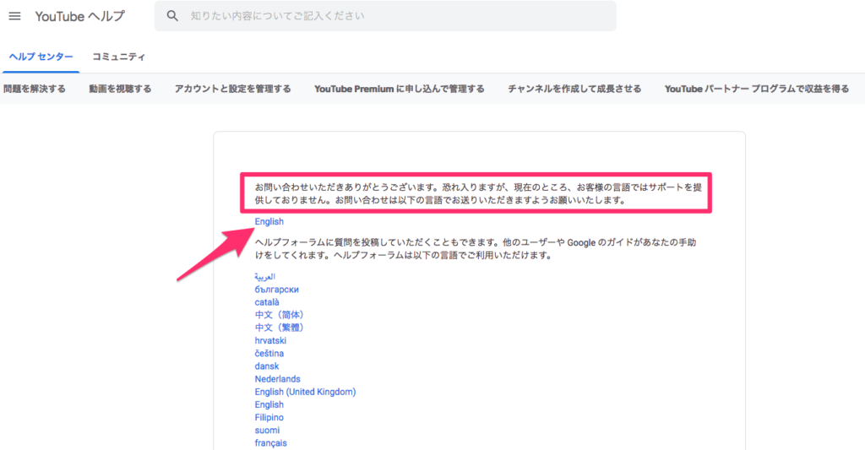Open the hamburger main menu

pos(15,16)
